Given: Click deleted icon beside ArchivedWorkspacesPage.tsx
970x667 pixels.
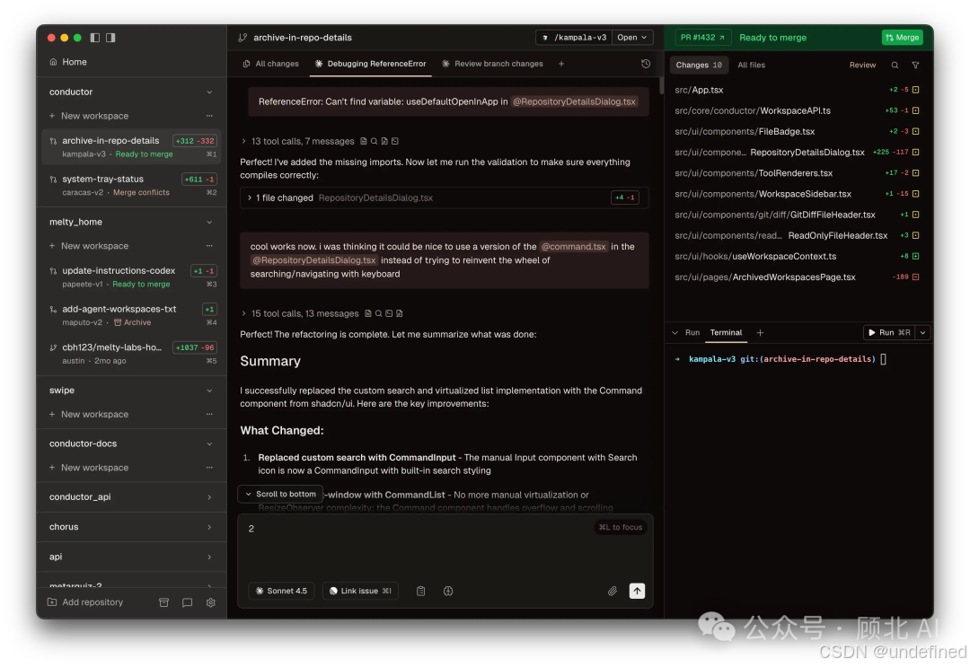Looking at the screenshot, I should [915, 276].
